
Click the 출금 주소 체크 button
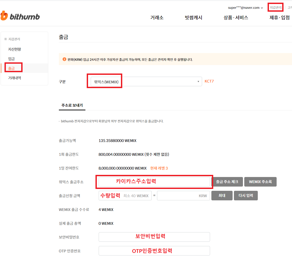coord(227,182)
